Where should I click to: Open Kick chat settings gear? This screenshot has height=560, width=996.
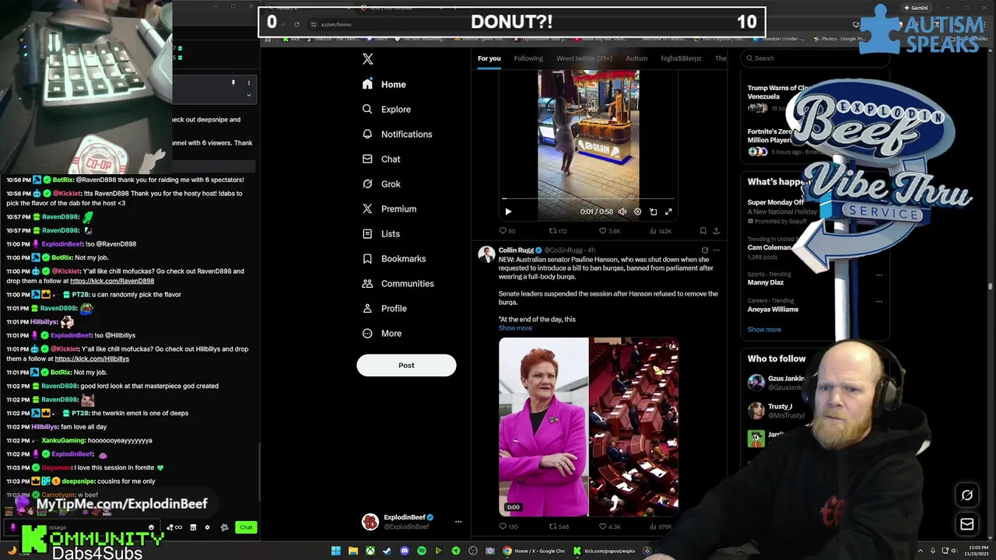[x=207, y=527]
